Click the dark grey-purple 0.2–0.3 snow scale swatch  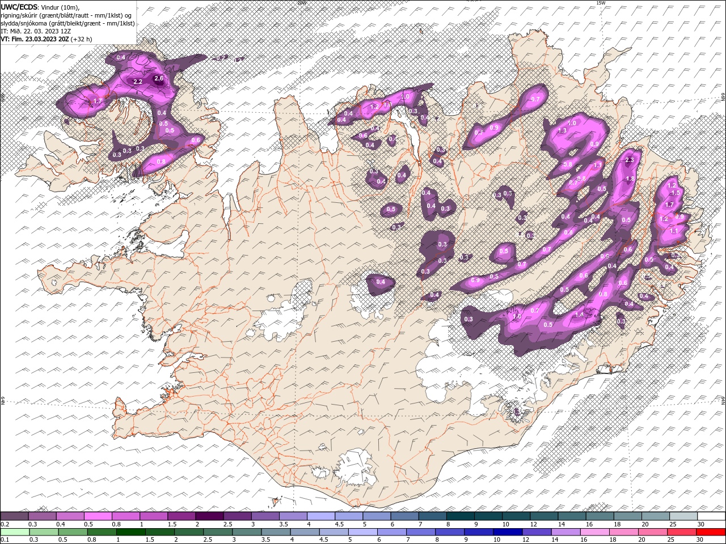pos(14,516)
